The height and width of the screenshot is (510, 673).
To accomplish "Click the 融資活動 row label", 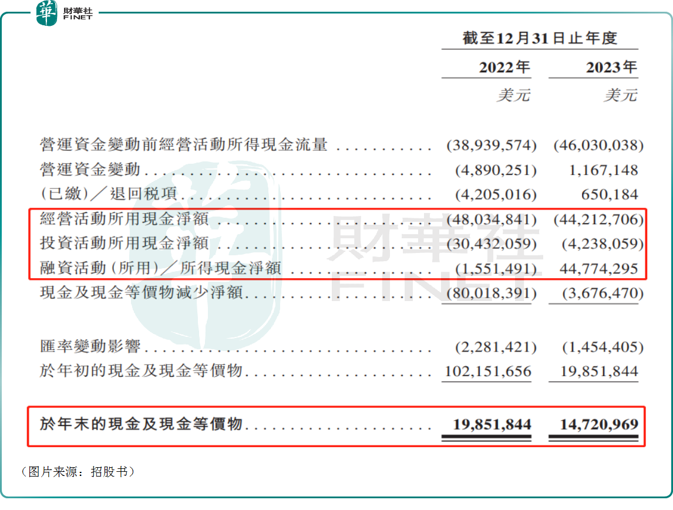I will (x=160, y=268).
